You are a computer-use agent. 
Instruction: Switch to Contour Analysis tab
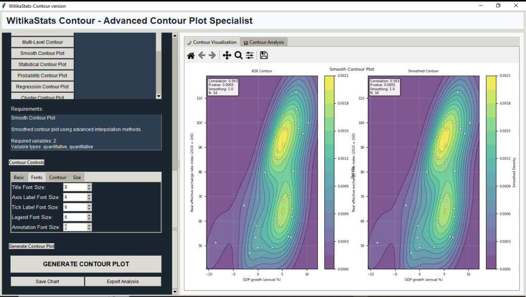[264, 42]
